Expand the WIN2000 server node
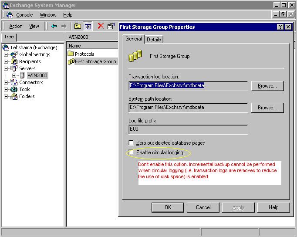 (14, 75)
